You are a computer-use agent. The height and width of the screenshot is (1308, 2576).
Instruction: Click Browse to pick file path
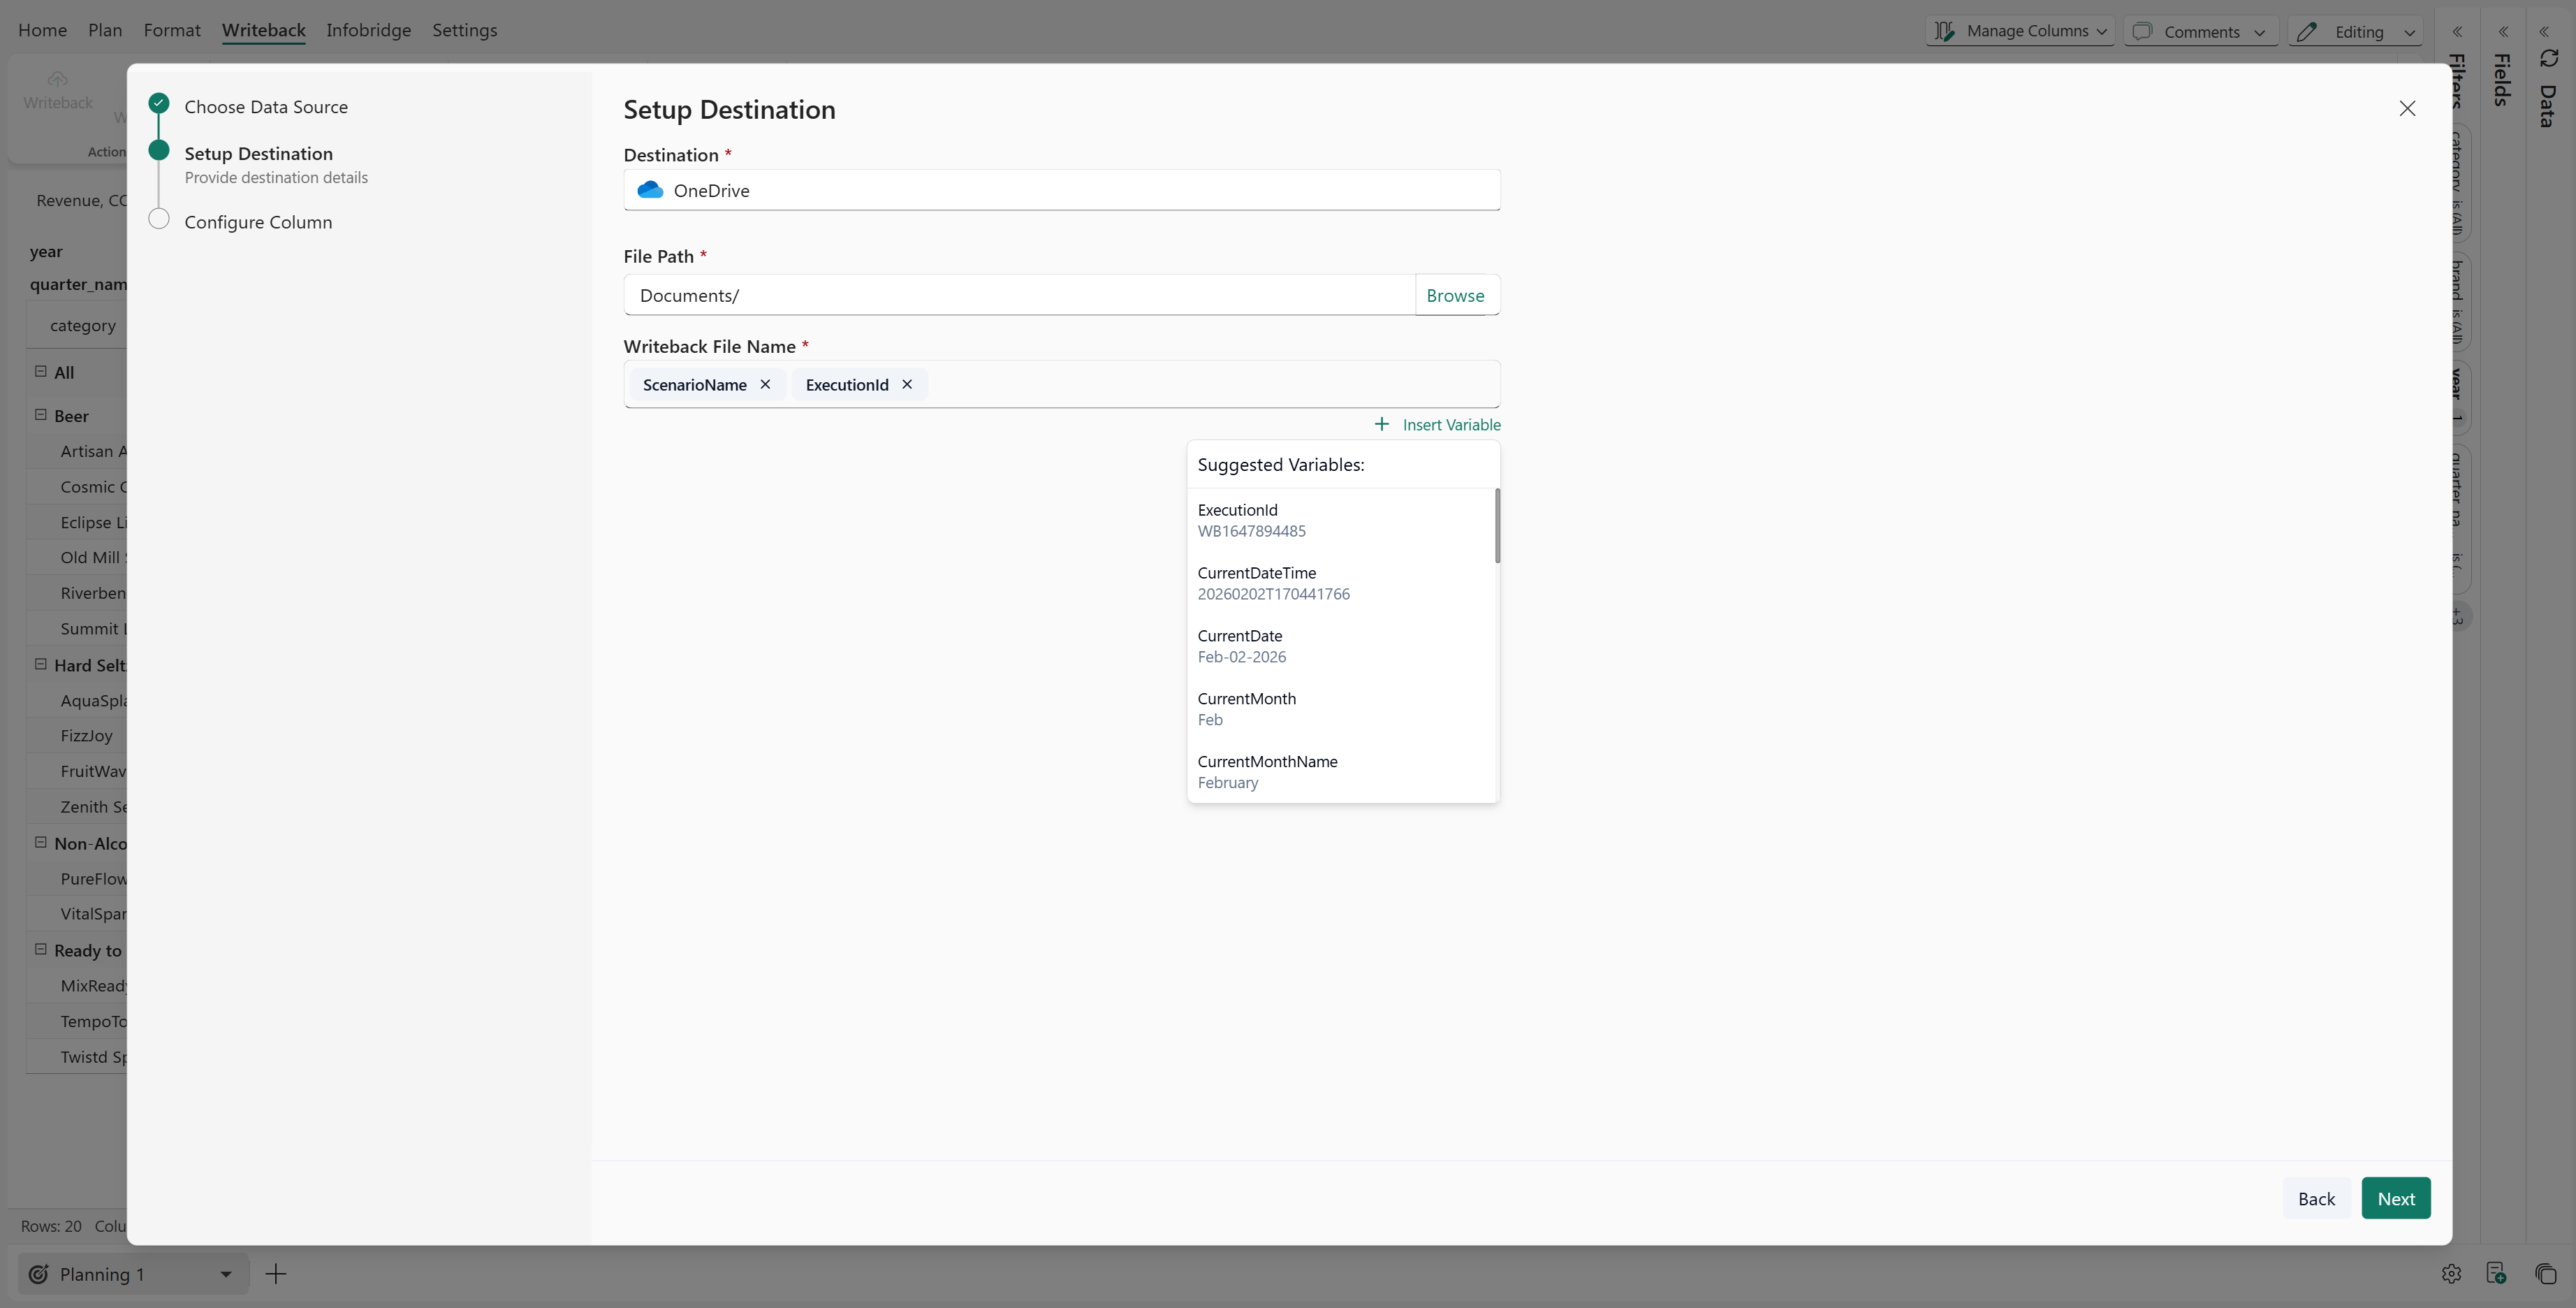[x=1455, y=295]
